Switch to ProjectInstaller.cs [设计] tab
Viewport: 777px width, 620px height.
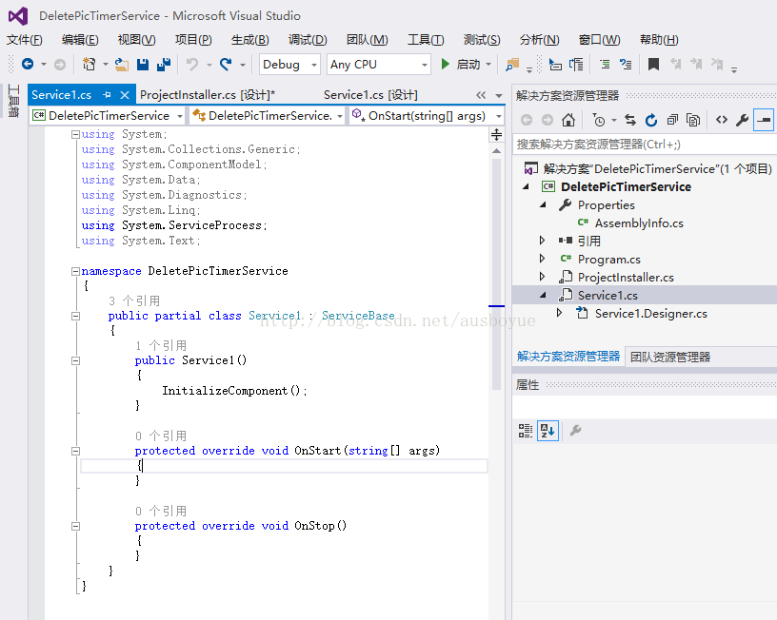click(x=208, y=94)
